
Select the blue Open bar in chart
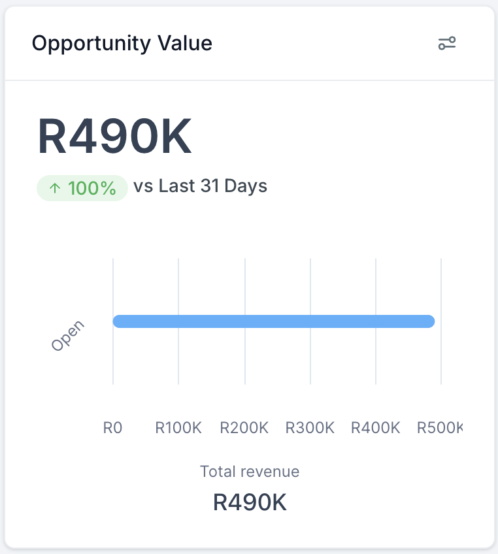274,321
